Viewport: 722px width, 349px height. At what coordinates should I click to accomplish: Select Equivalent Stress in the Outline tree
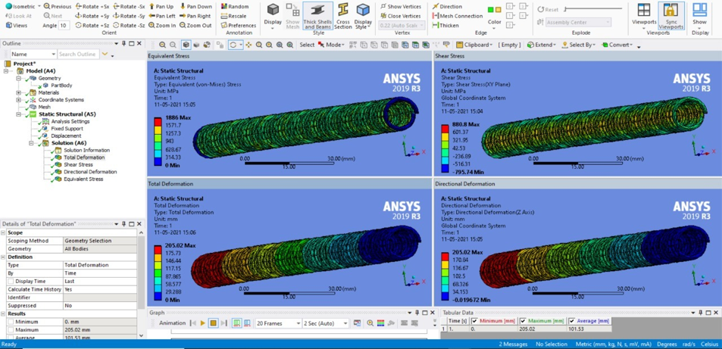83,179
